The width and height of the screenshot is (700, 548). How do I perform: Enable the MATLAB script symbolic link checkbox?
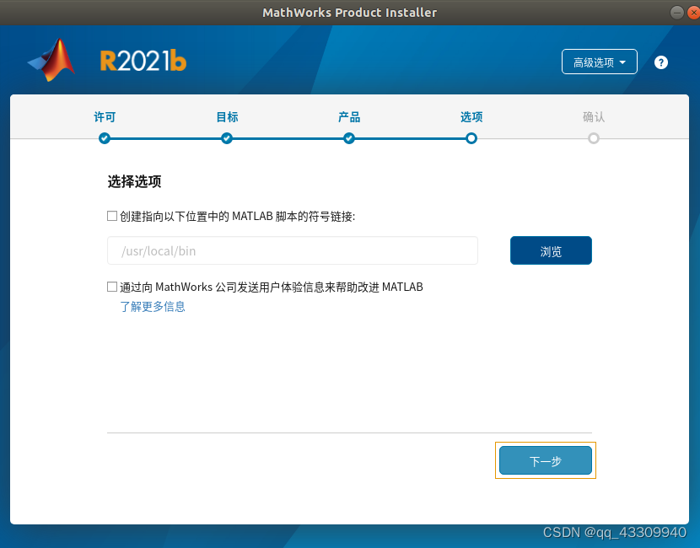pos(112,216)
